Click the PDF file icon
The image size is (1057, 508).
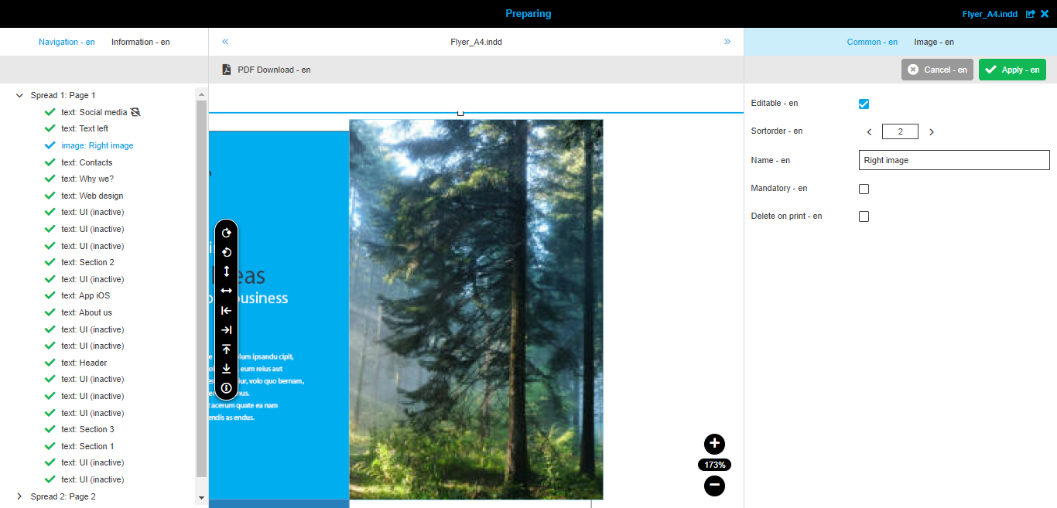click(227, 70)
